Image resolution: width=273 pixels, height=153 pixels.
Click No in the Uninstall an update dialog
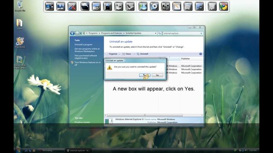(157, 75)
